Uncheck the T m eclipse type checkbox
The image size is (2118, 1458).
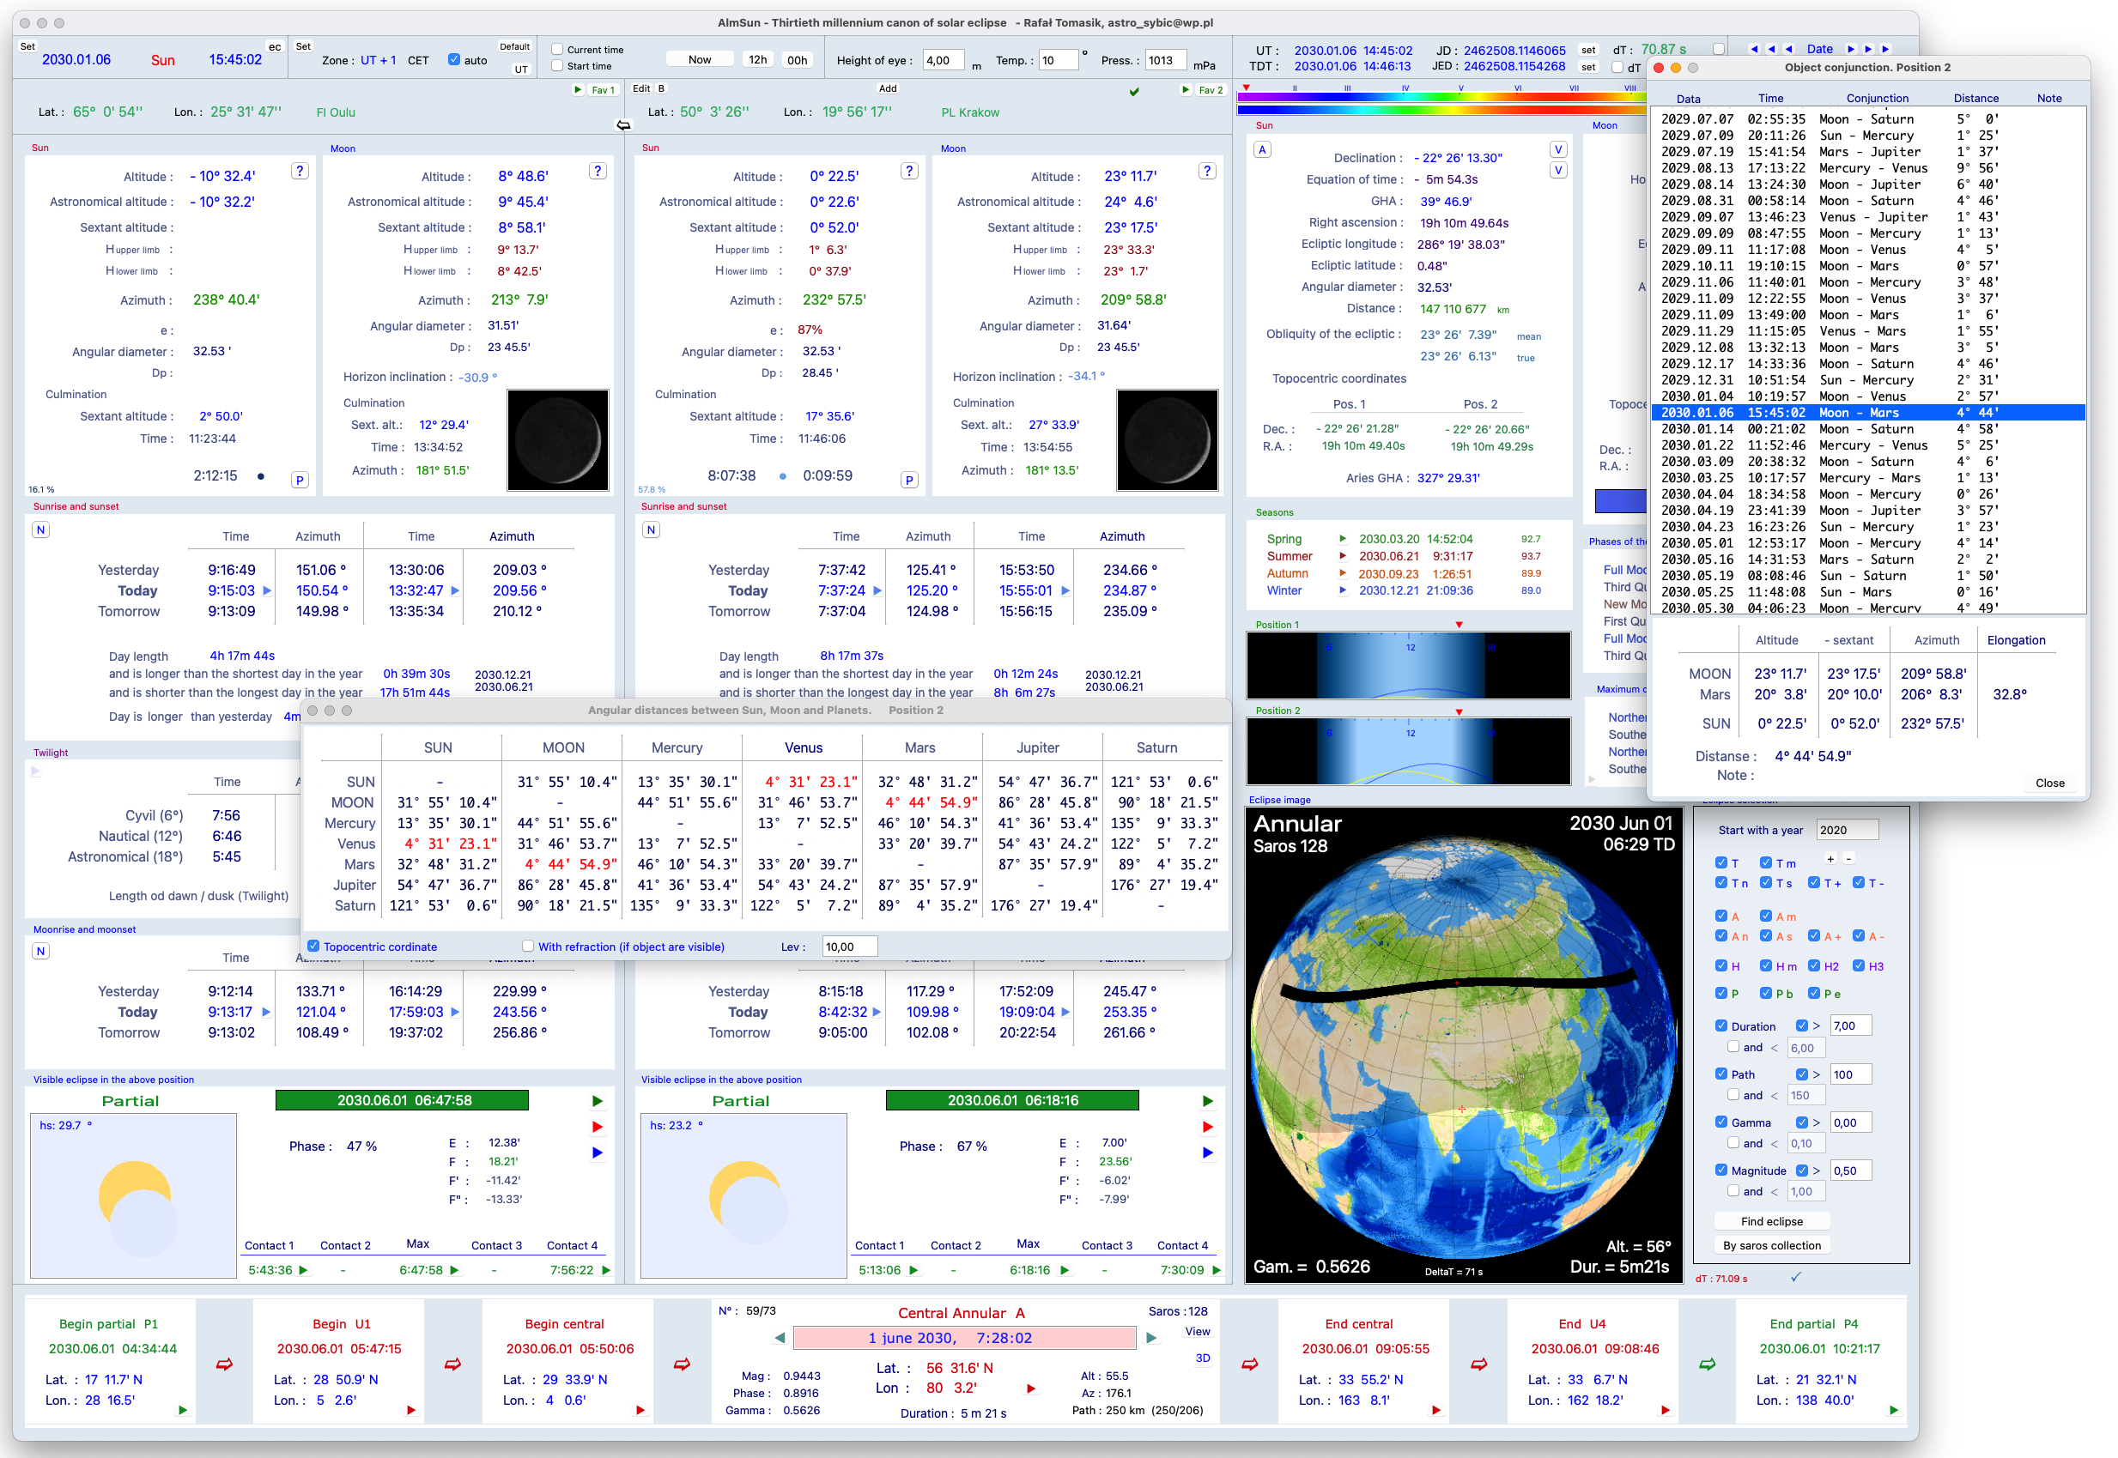1765,862
